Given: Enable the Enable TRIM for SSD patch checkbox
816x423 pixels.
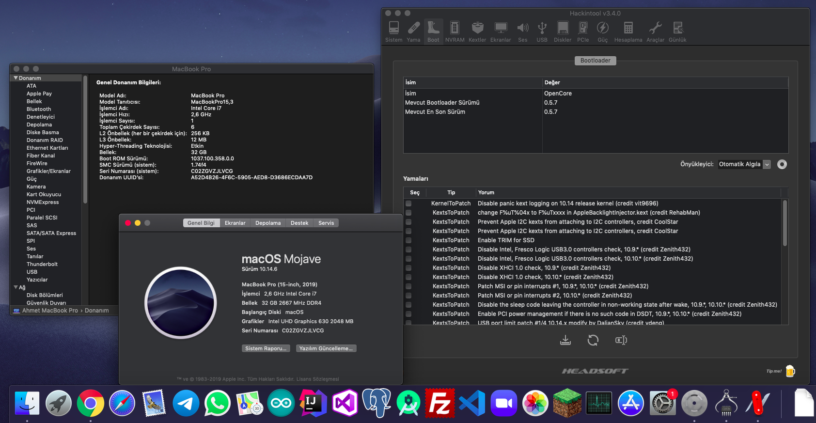Looking at the screenshot, I should click(x=408, y=240).
